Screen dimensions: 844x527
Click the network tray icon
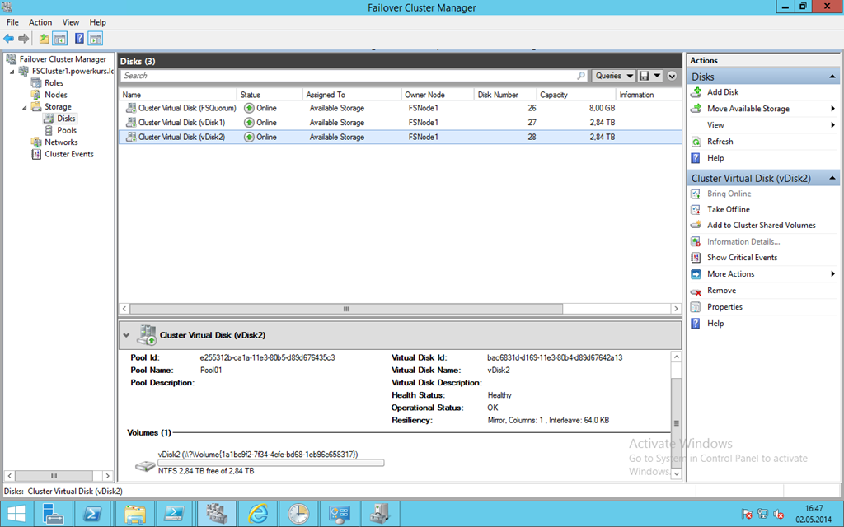pos(762,514)
